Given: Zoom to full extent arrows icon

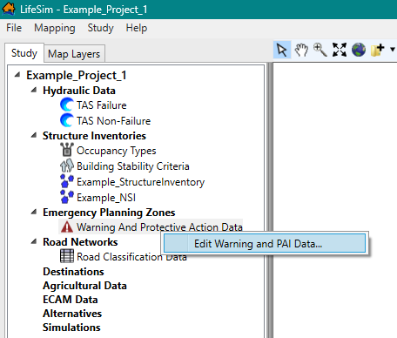Looking at the screenshot, I should [x=340, y=50].
